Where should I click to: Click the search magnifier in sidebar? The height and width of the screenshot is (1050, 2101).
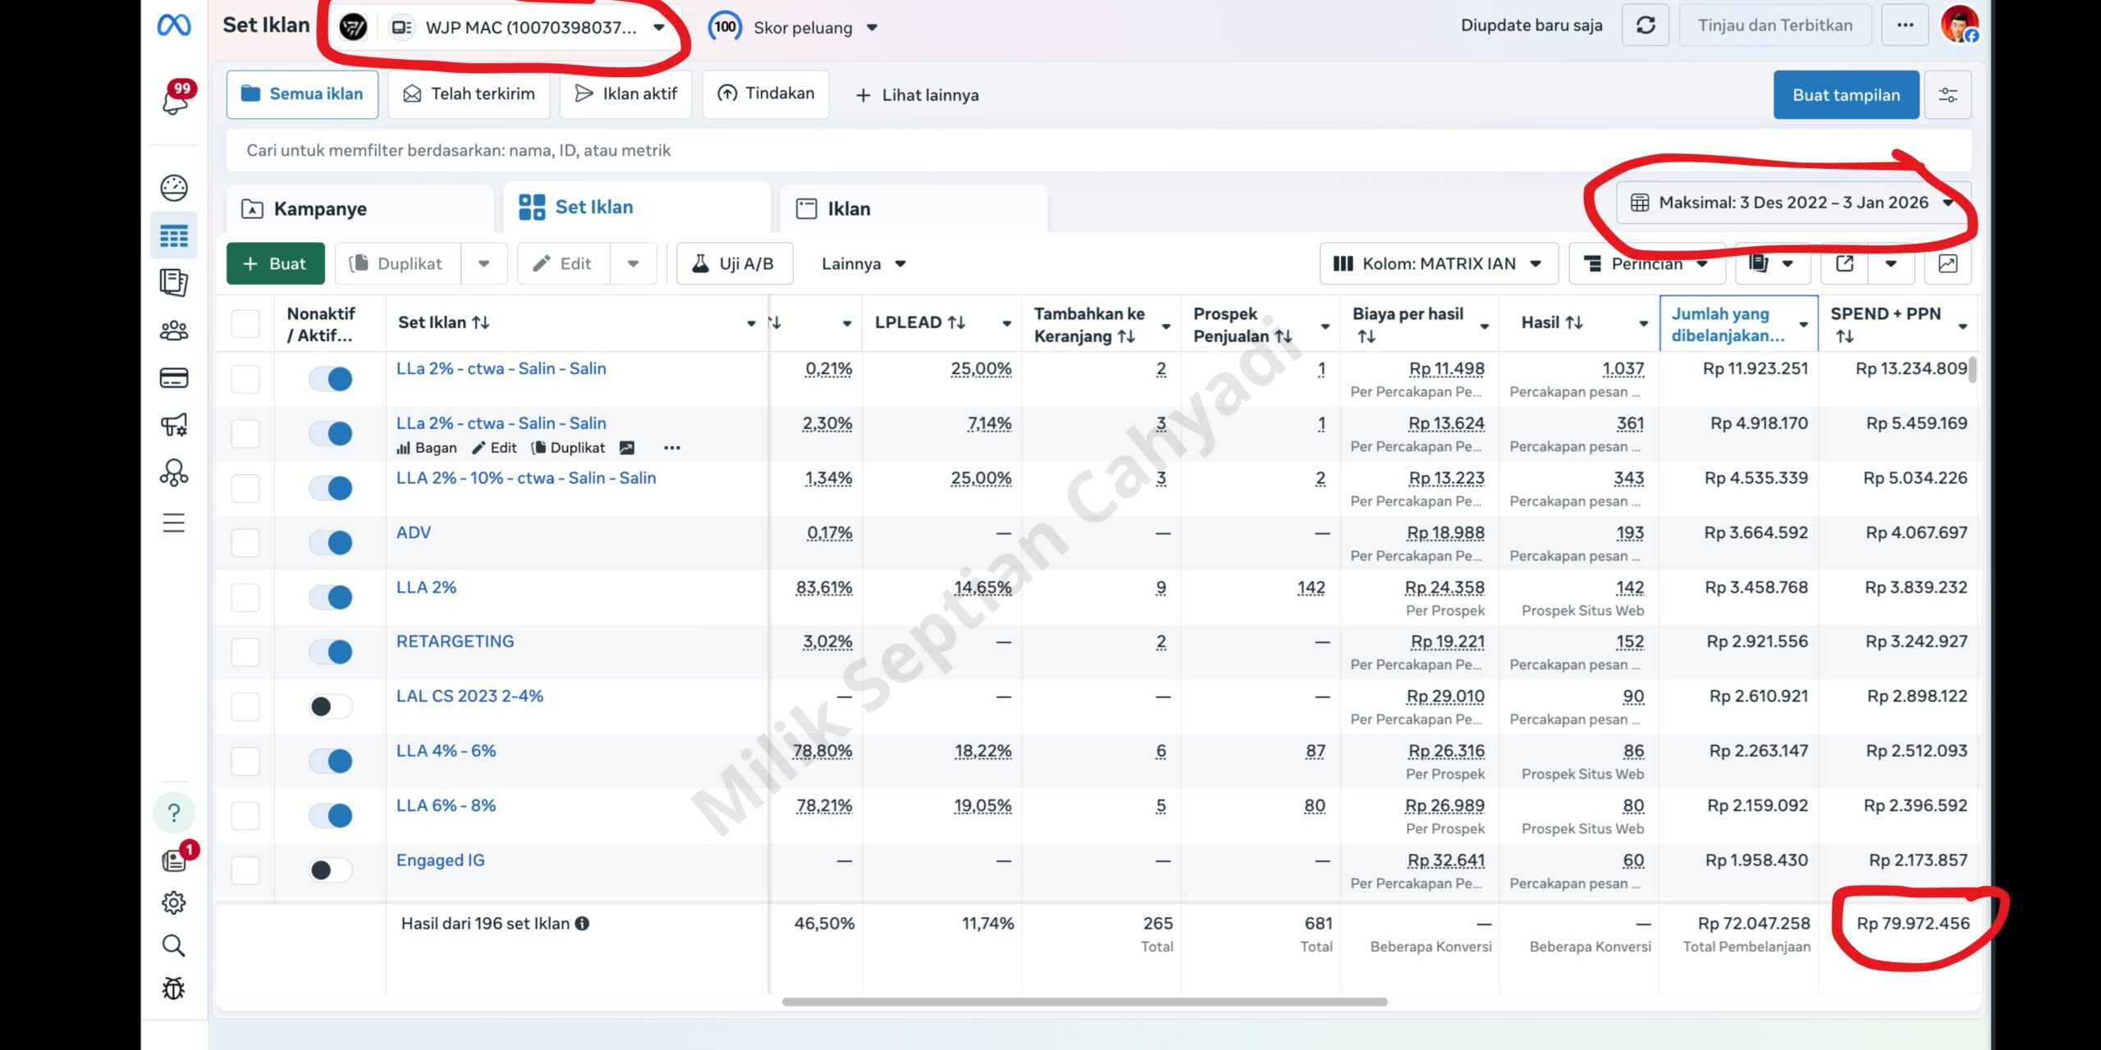tap(174, 946)
